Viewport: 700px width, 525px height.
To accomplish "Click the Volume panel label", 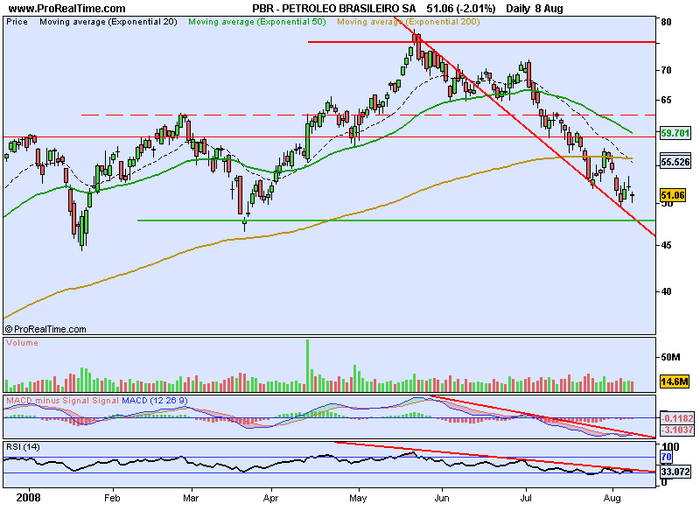I will (22, 343).
